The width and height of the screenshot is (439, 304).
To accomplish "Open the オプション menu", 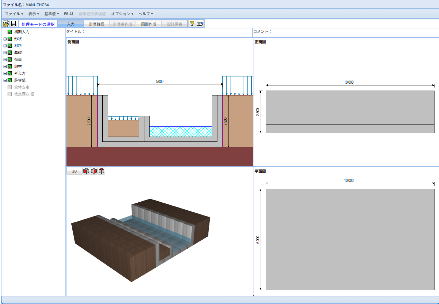I will 122,14.
